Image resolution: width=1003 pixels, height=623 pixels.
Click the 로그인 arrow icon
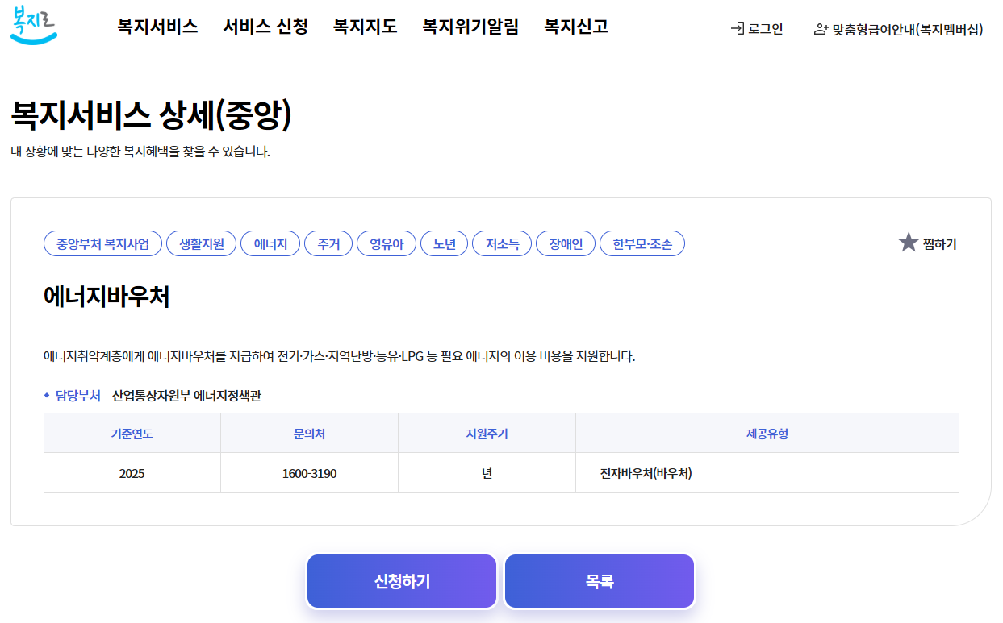coord(737,29)
